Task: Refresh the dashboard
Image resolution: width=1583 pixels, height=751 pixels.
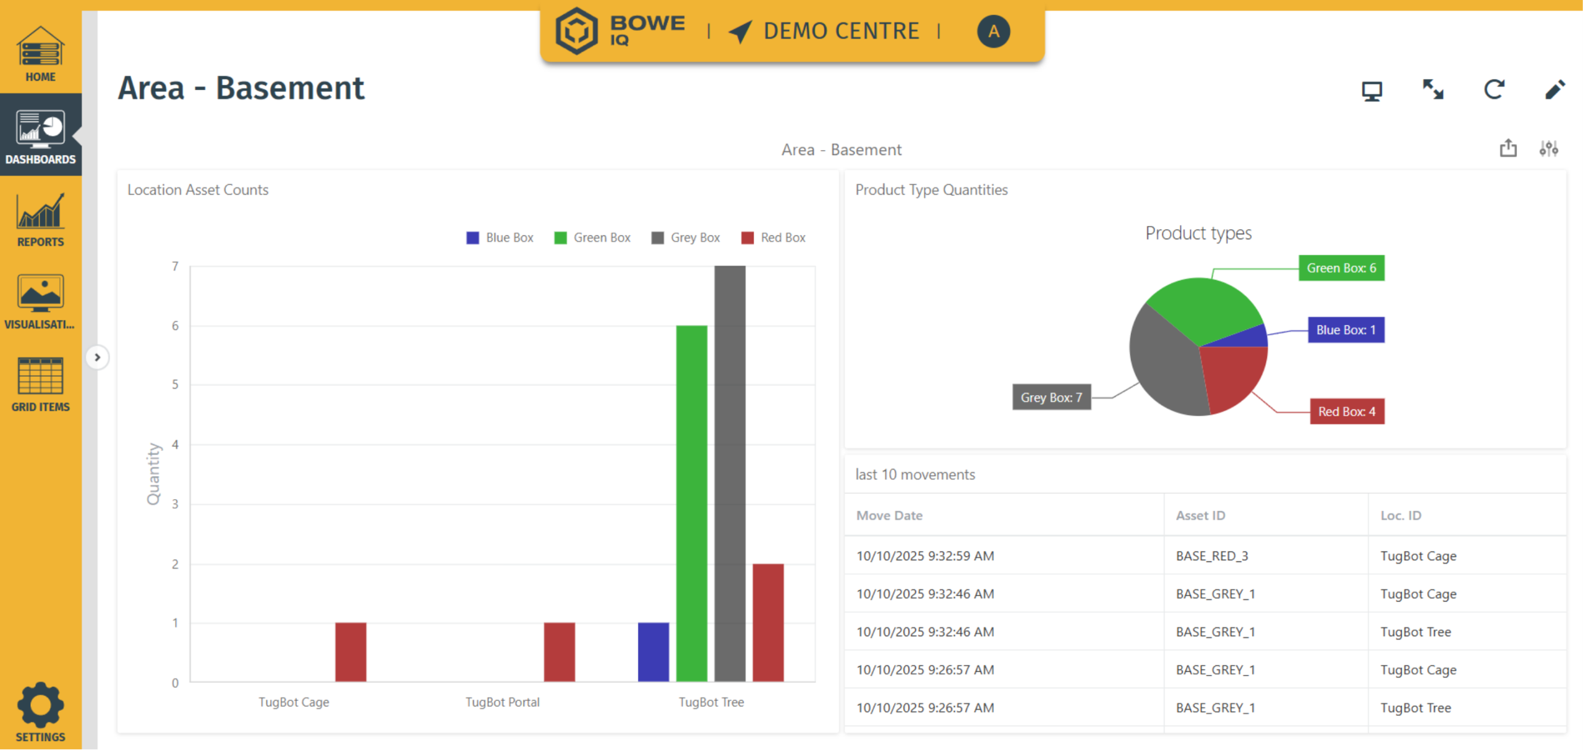Action: [1494, 90]
